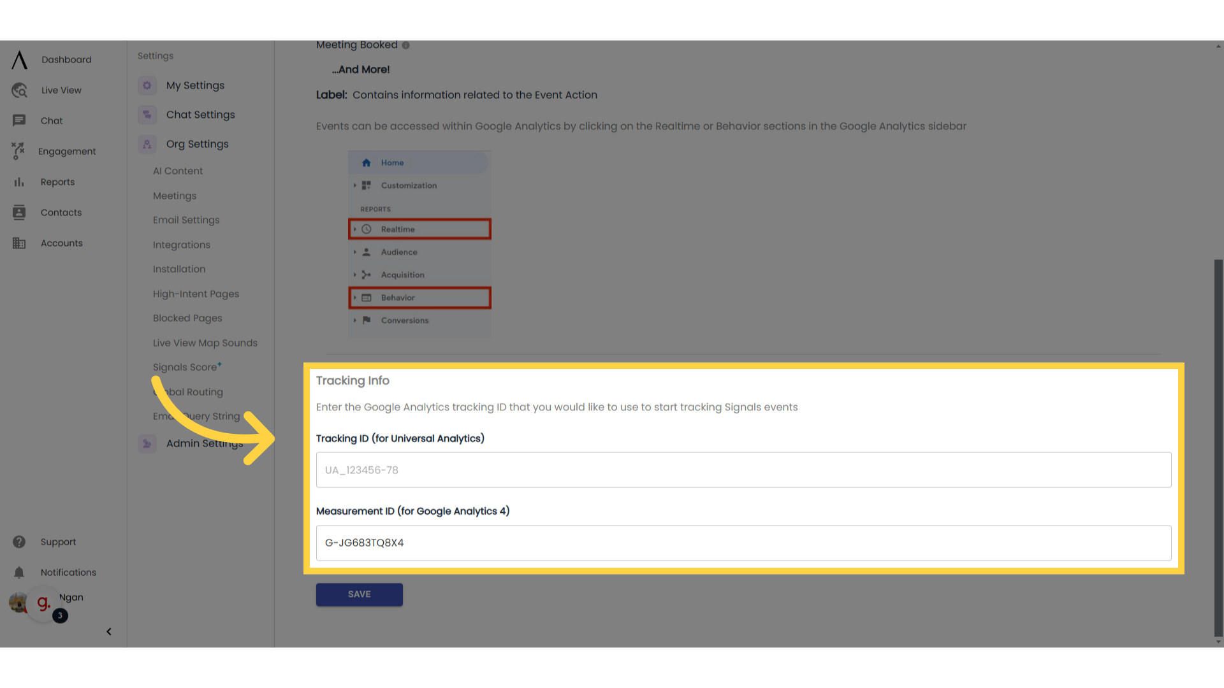Click the Tracking ID Universal Analytics field
This screenshot has height=688, width=1224.
(743, 470)
